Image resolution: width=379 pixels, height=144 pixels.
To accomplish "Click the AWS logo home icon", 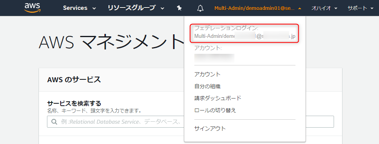I will [33, 8].
